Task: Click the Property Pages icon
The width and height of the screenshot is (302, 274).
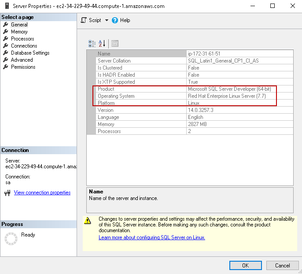Action: (x=115, y=44)
